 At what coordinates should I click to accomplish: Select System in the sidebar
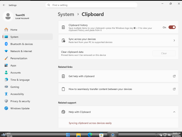pos(28,37)
